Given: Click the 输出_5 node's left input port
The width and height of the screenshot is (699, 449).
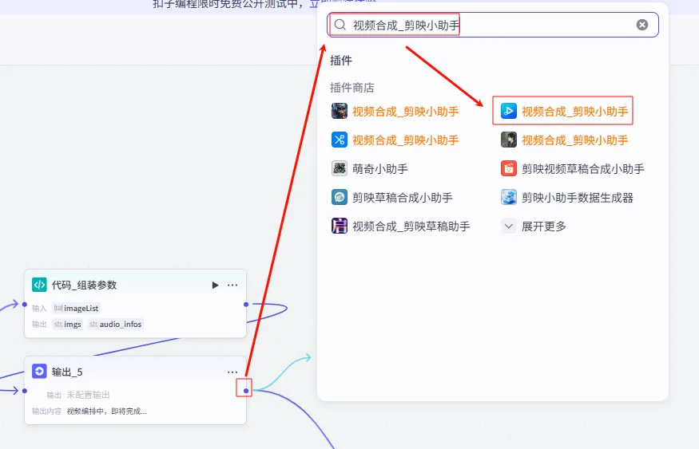Looking at the screenshot, I should pos(25,391).
